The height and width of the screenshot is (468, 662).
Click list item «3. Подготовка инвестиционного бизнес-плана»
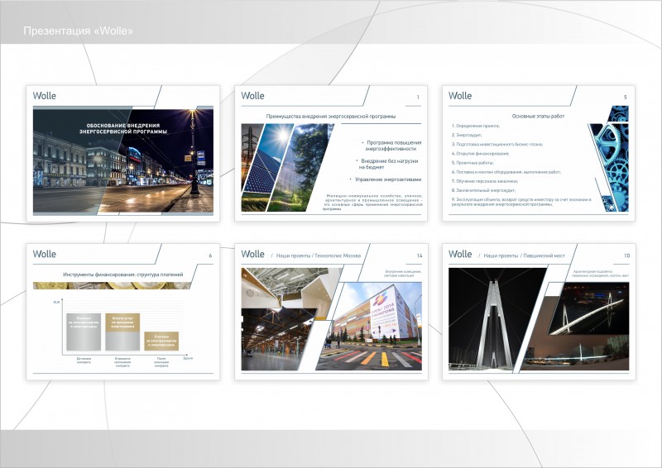pyautogui.click(x=497, y=145)
